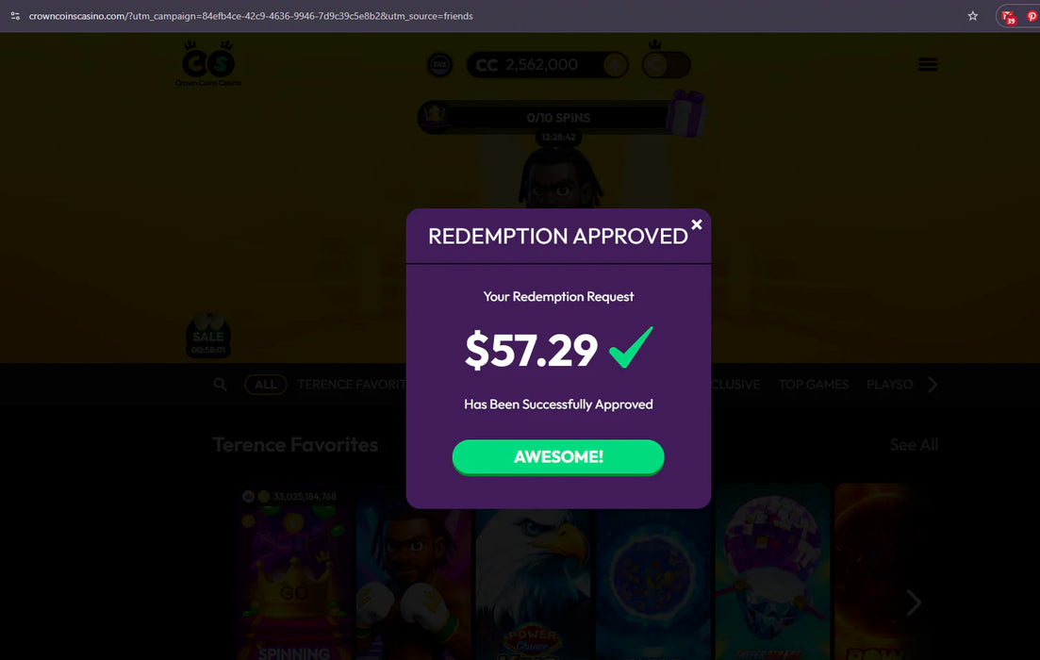Select the ALL games category tab

265,384
